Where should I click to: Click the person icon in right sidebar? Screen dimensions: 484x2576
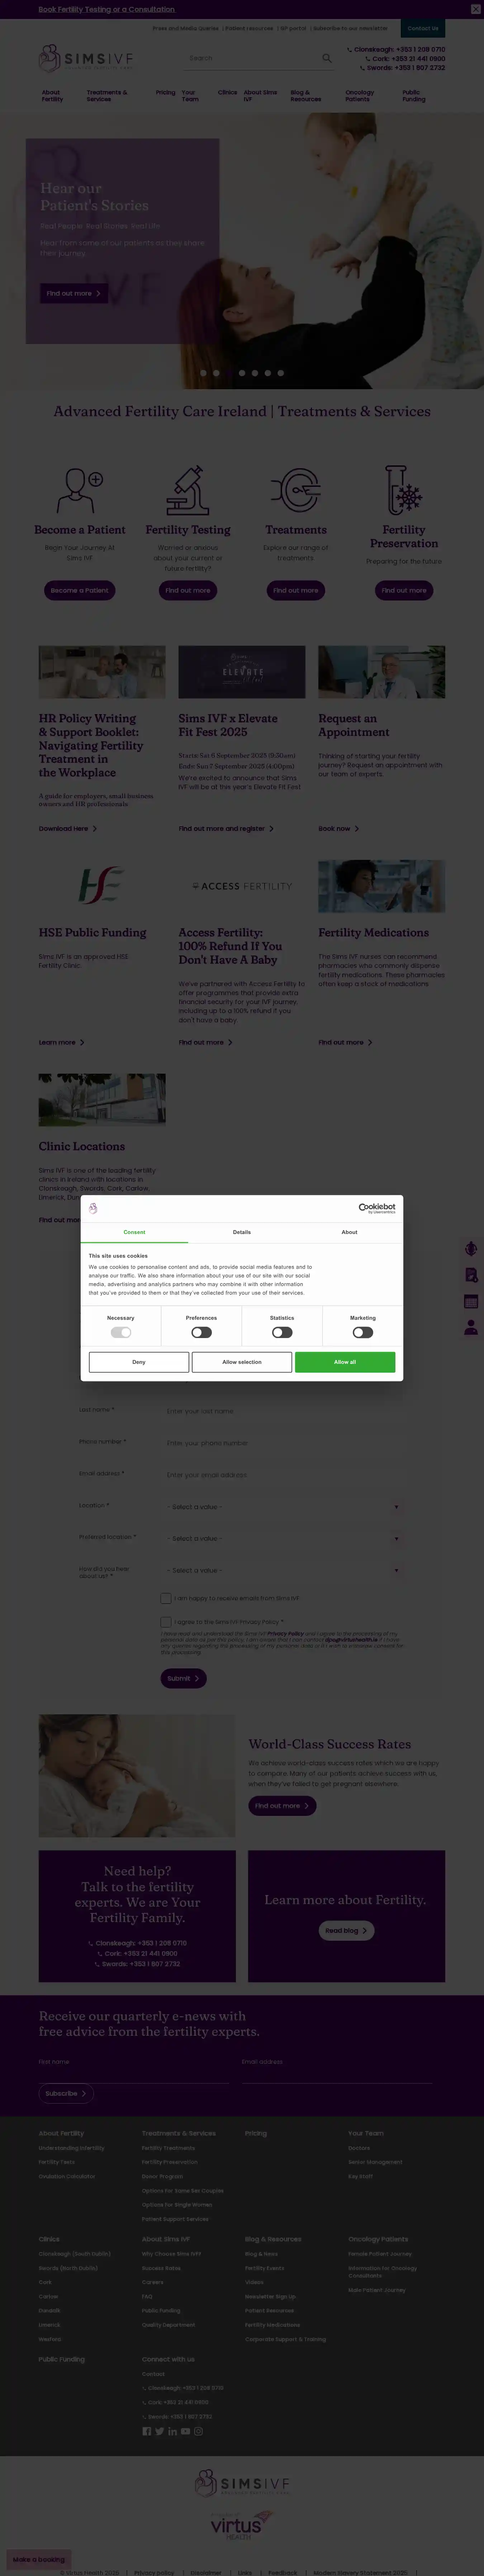(x=471, y=1327)
